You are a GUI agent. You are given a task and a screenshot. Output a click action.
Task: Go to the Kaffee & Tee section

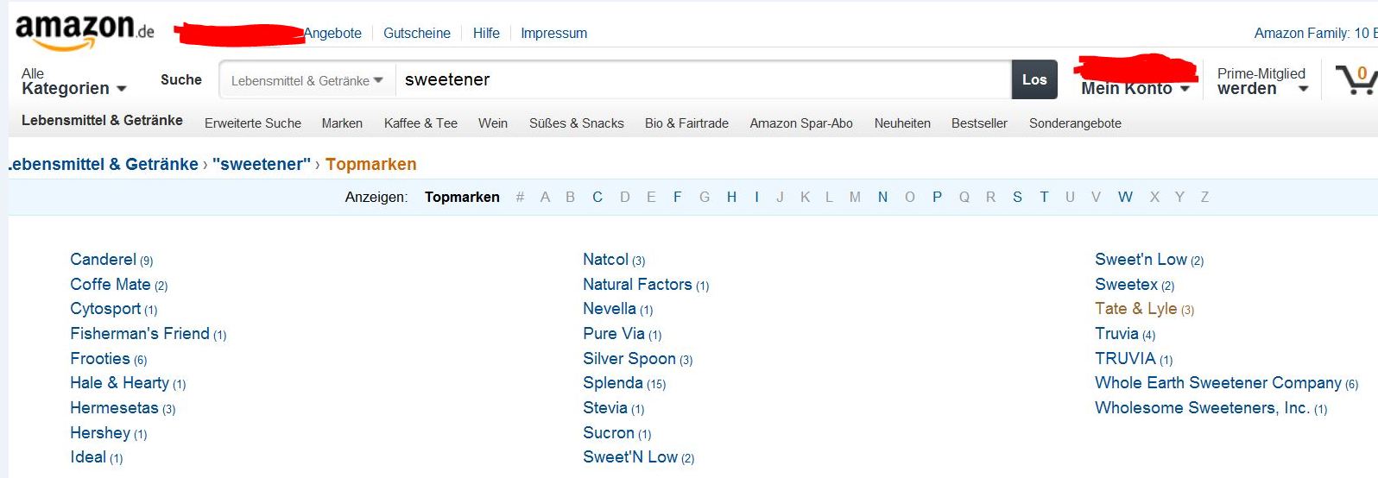click(x=420, y=123)
